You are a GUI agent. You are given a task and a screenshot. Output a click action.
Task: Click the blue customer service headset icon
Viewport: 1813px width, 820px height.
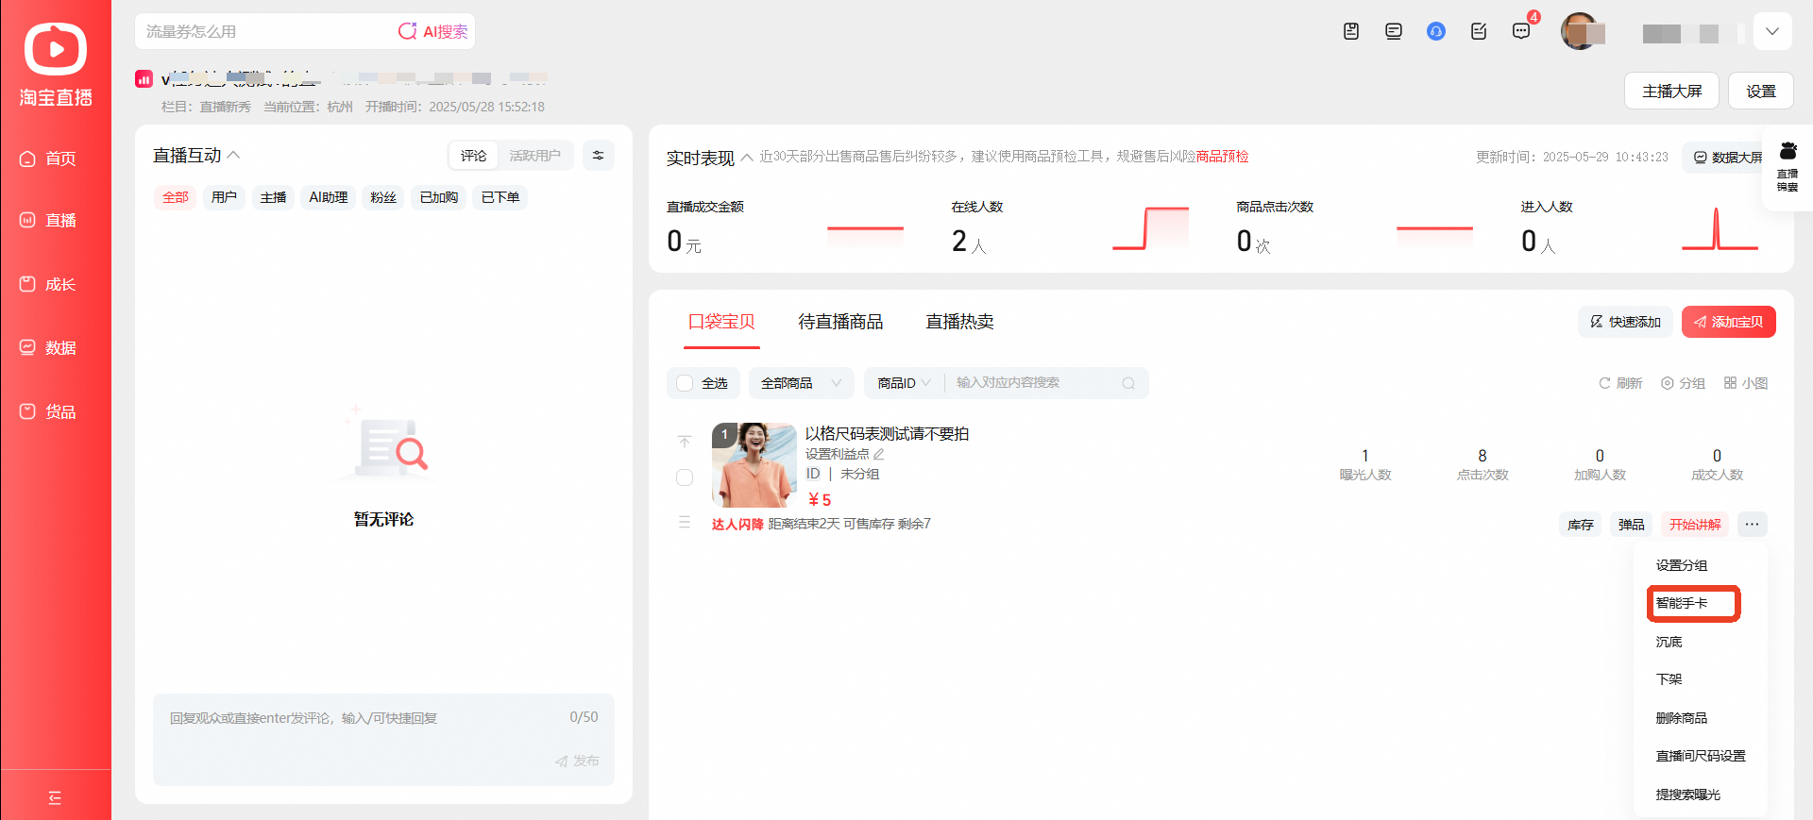[x=1436, y=31]
